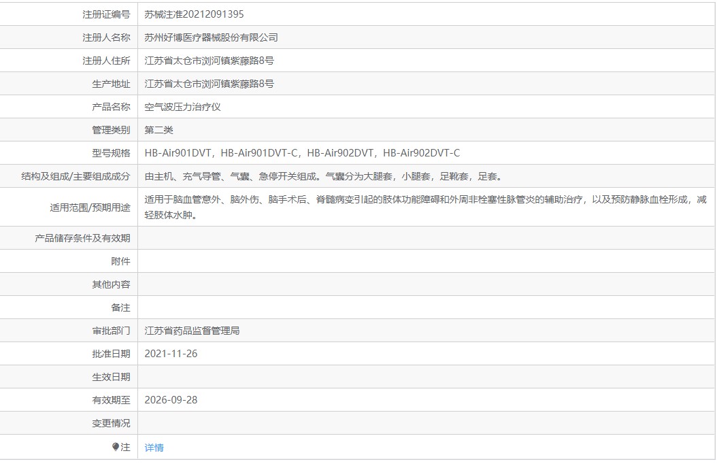The width and height of the screenshot is (717, 466).
Task: Select address text in 生产地址 row
Action: (x=209, y=84)
